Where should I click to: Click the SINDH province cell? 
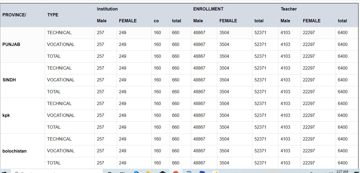tap(9, 80)
